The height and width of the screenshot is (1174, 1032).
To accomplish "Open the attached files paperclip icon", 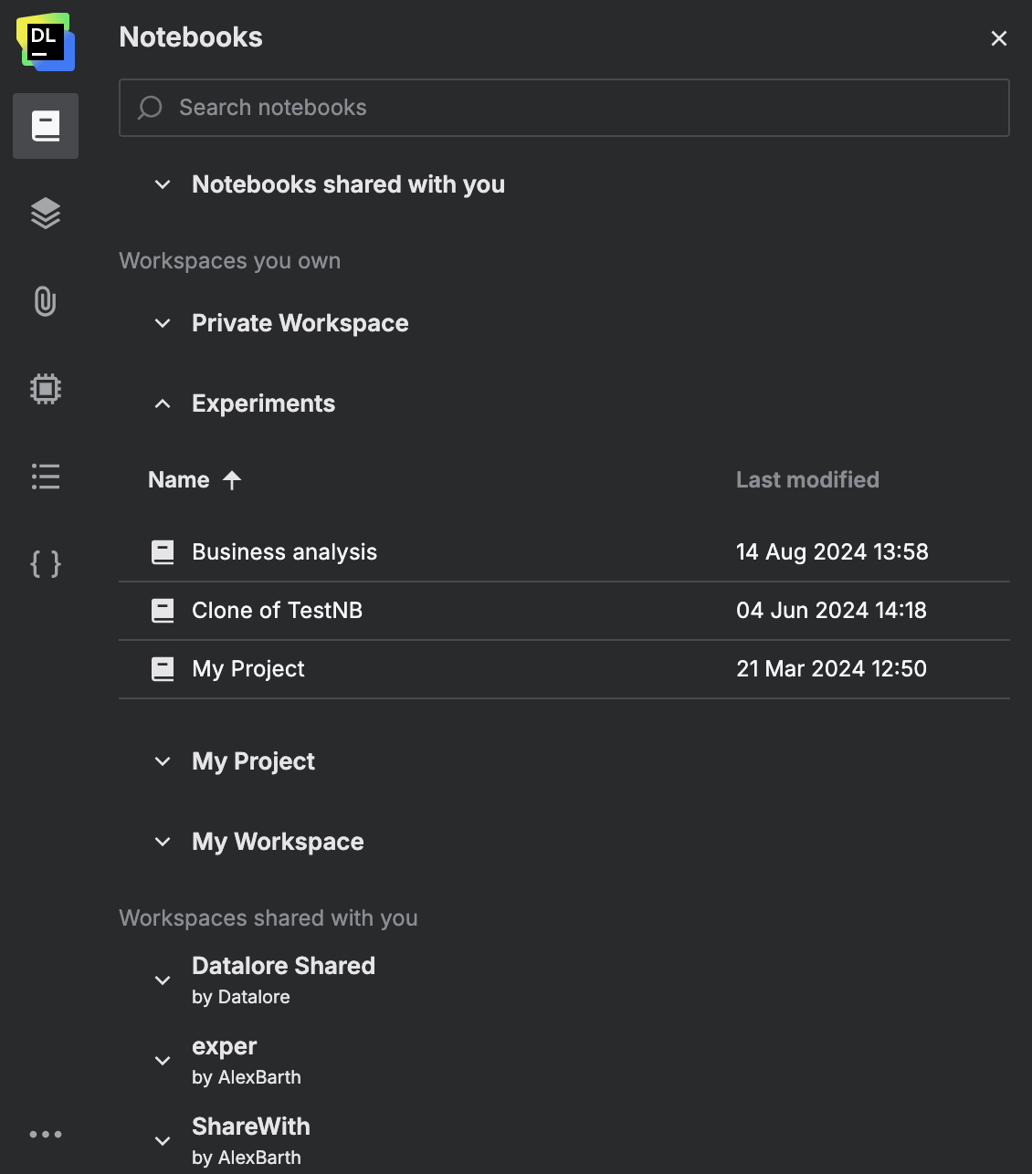I will 46,301.
